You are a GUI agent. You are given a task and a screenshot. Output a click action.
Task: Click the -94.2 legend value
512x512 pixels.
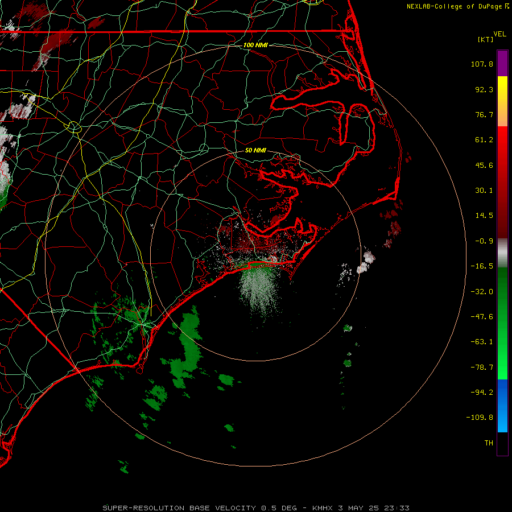coord(482,392)
